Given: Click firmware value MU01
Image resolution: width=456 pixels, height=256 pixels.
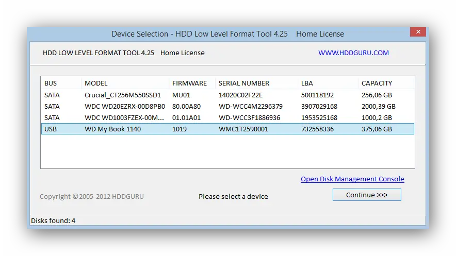Looking at the screenshot, I should [181, 95].
